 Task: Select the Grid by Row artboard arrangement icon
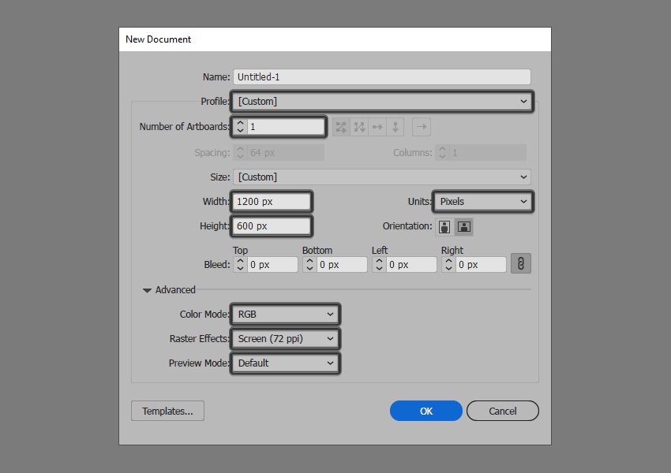pos(341,127)
